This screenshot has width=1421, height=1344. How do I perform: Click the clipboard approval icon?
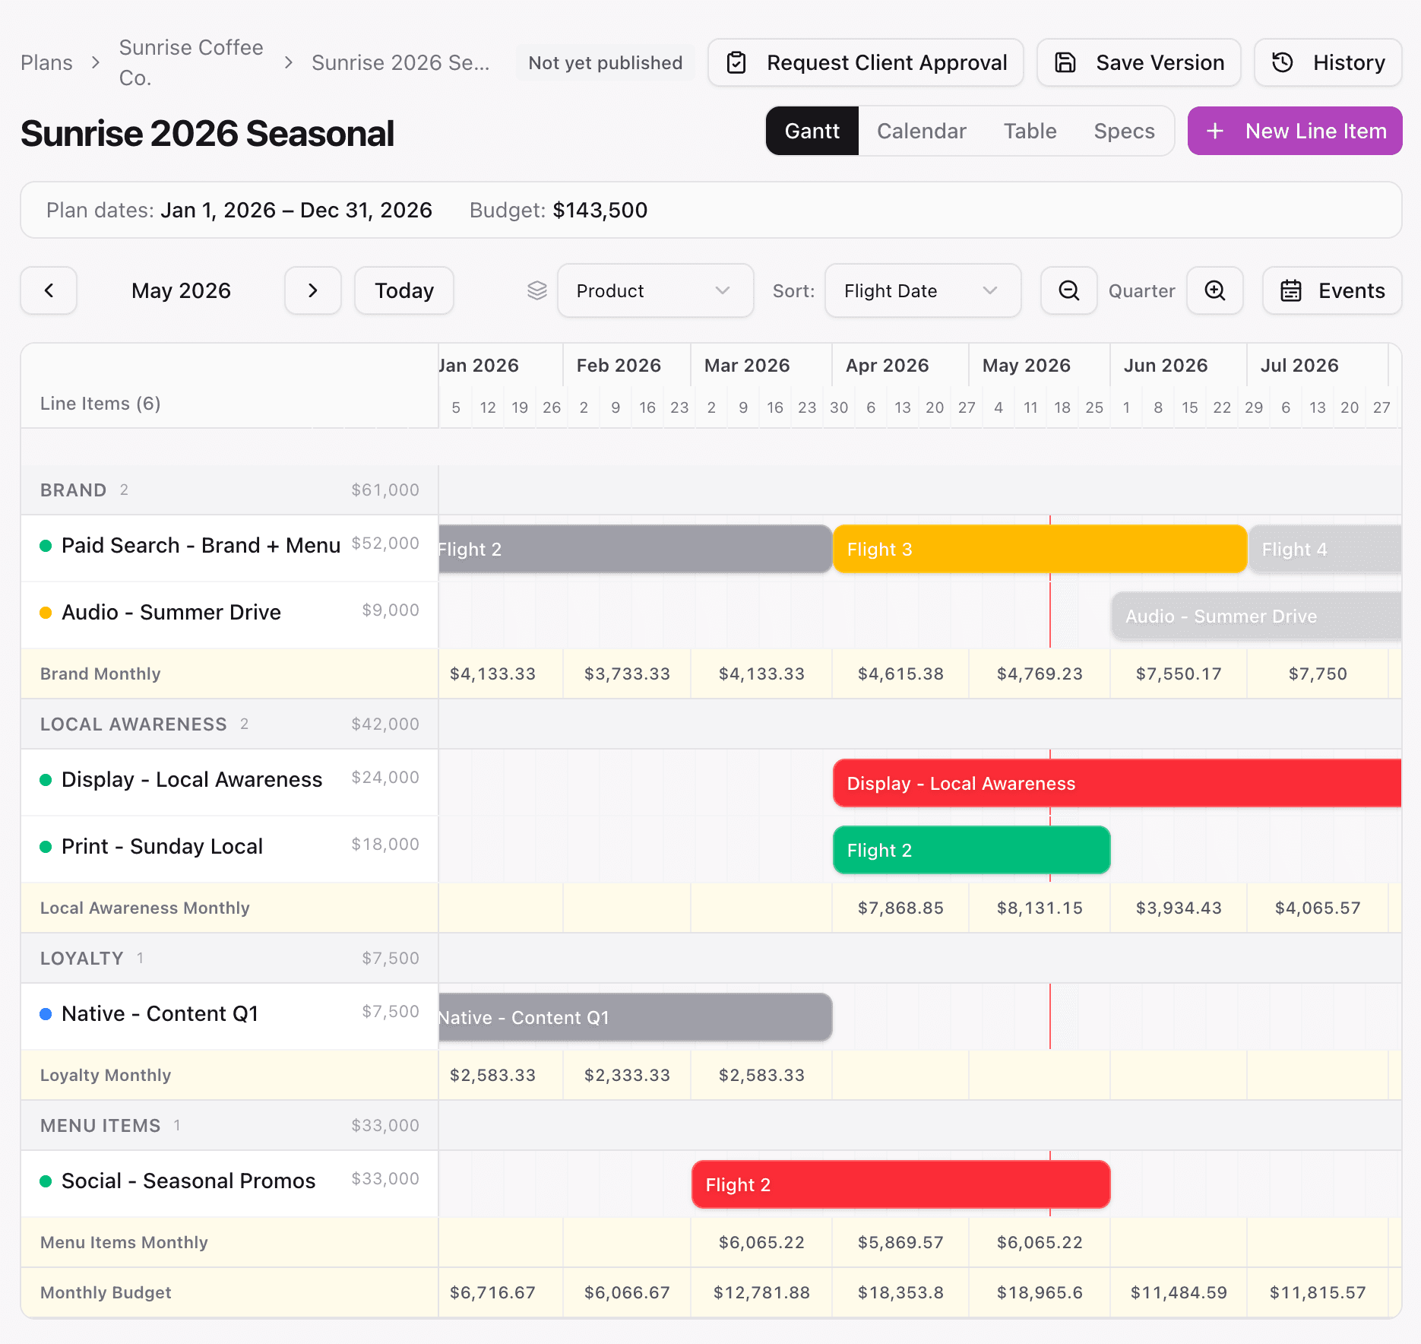(x=736, y=62)
